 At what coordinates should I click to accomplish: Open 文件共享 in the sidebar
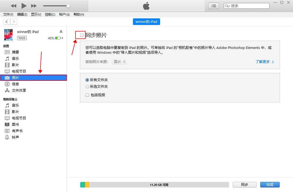point(33,90)
